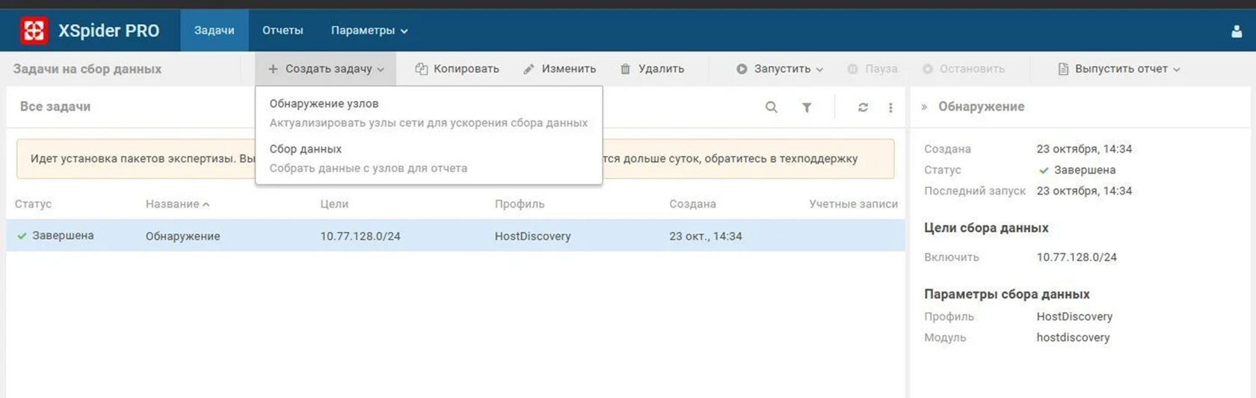
Task: Click the Включить target value 10.77.128.0/24
Action: click(x=1077, y=257)
